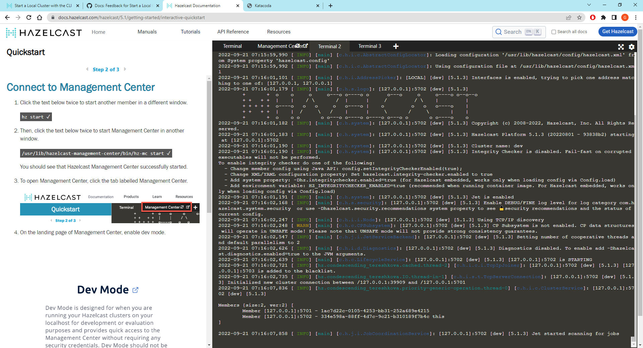This screenshot has height=348, width=643.
Task: Click the Get Hazelcast button
Action: 617,31
